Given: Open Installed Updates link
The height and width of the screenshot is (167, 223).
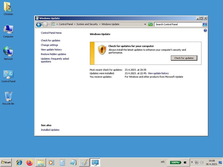Looking at the screenshot, I should click(x=50, y=130).
